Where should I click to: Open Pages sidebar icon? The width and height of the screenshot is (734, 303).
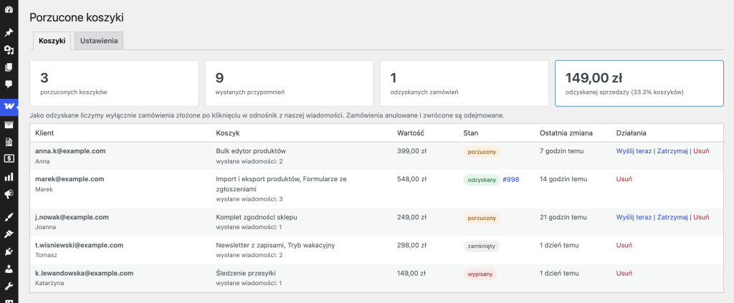click(9, 67)
